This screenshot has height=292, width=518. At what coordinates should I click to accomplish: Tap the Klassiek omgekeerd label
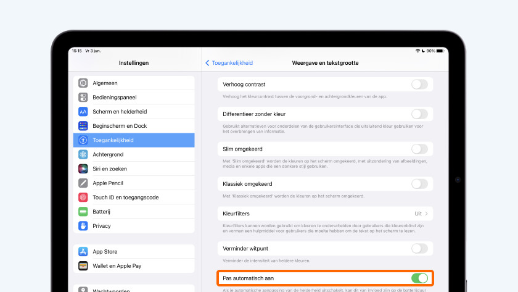click(x=247, y=184)
